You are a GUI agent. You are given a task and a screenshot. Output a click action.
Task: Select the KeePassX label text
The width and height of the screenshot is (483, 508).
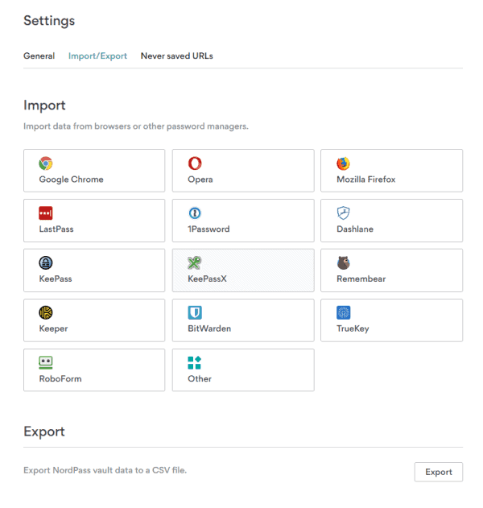click(208, 279)
